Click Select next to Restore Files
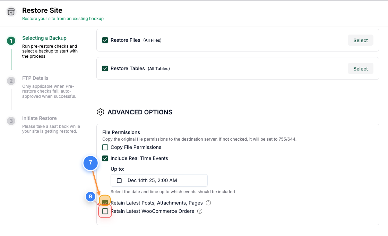 [x=360, y=40]
